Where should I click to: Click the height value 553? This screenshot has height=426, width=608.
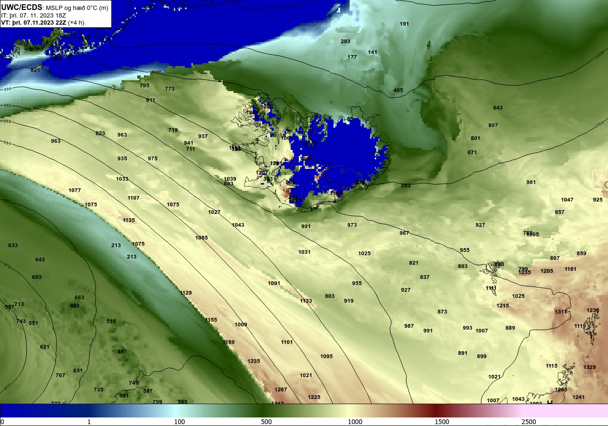(x=406, y=185)
